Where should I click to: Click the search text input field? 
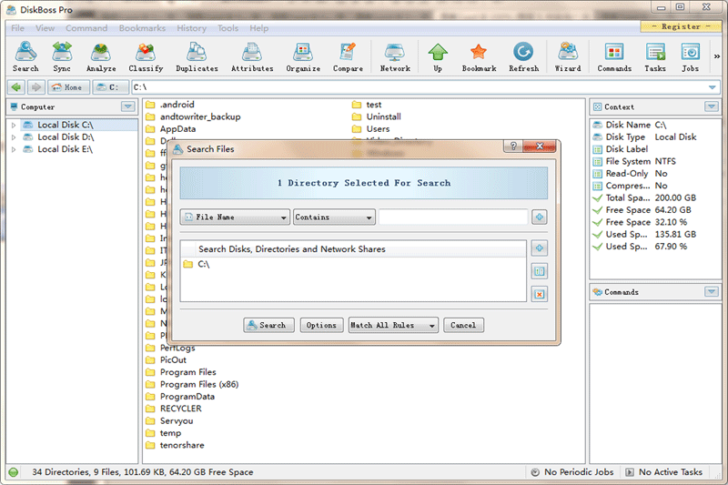tap(453, 217)
